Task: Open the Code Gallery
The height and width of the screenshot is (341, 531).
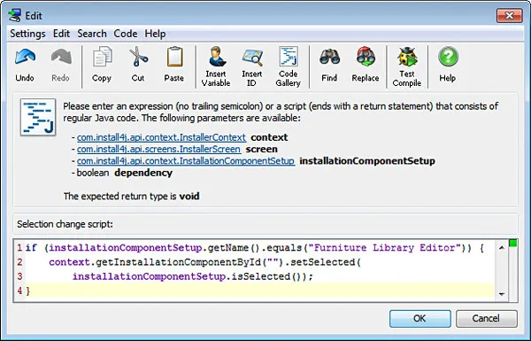Action: point(289,66)
